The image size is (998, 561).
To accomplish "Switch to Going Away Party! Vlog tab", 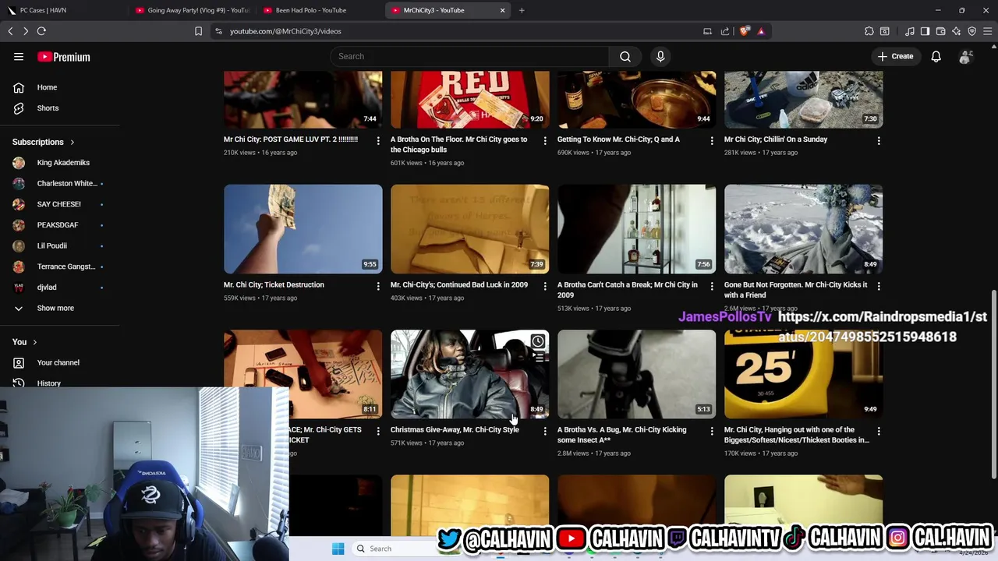I will pyautogui.click(x=192, y=10).
